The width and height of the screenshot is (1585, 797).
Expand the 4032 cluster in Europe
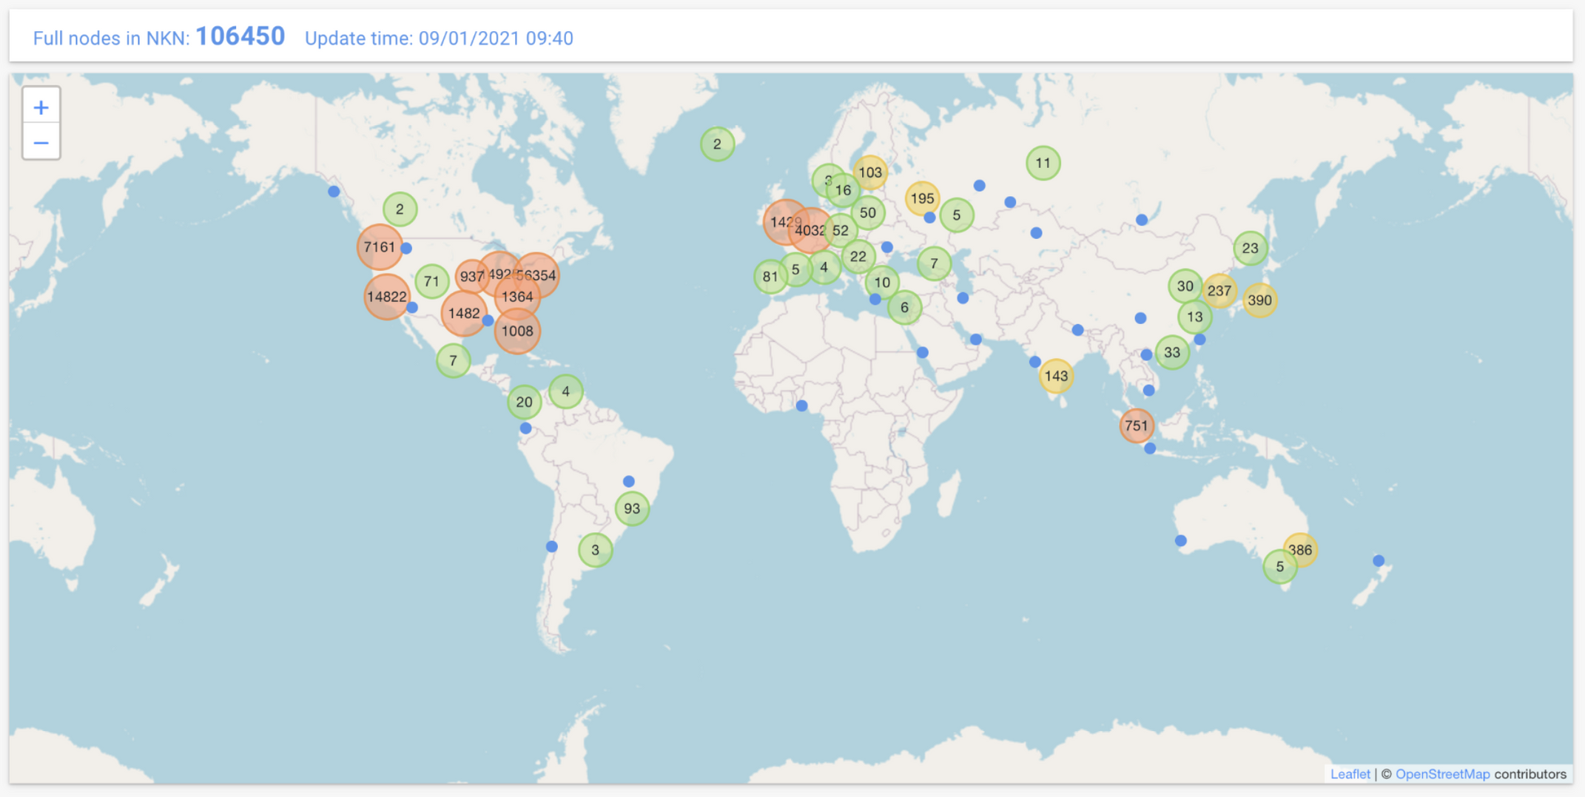click(810, 230)
